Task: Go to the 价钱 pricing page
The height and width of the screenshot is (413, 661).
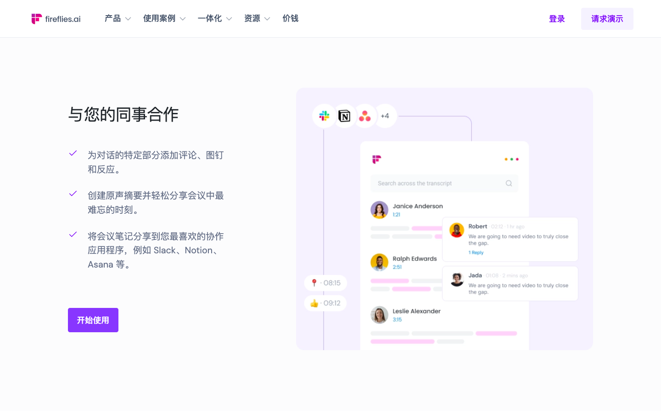Action: [291, 19]
